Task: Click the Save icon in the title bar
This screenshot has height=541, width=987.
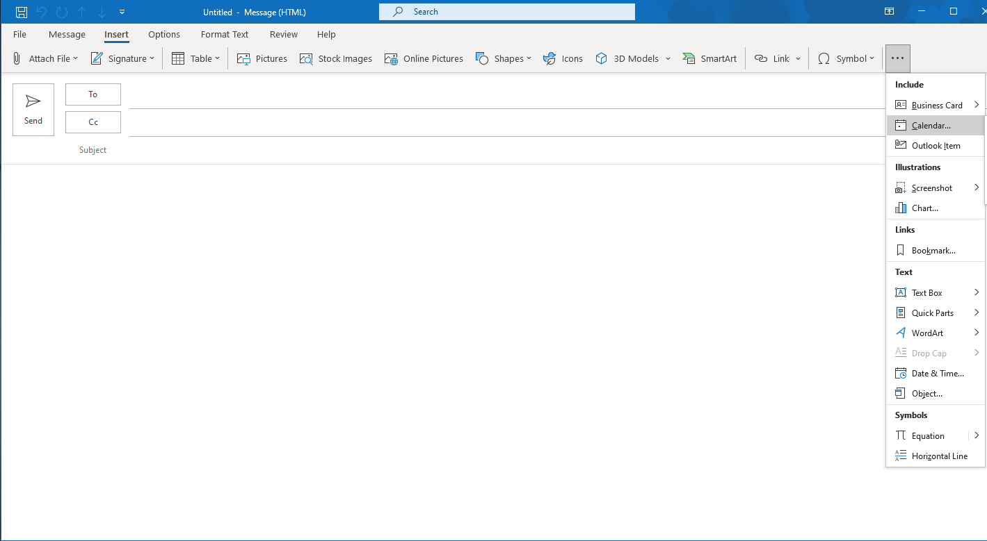Action: pos(22,12)
